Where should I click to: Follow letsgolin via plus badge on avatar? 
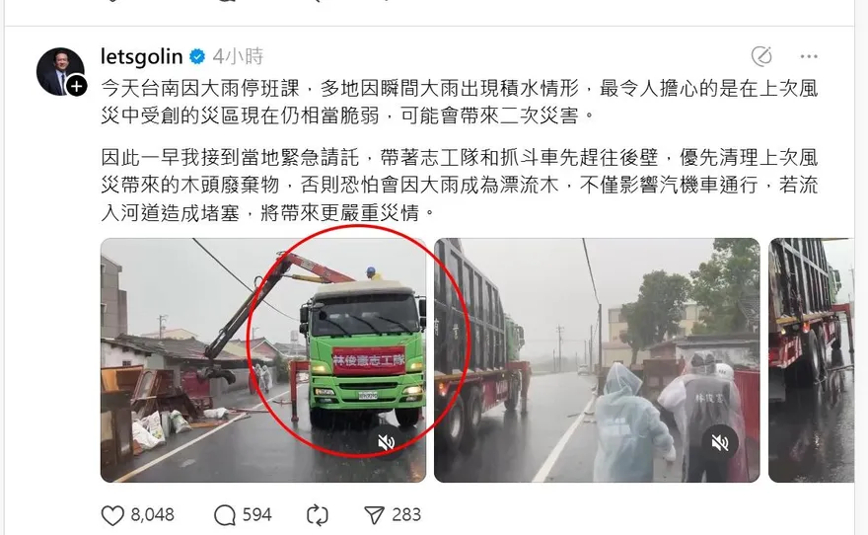click(76, 87)
